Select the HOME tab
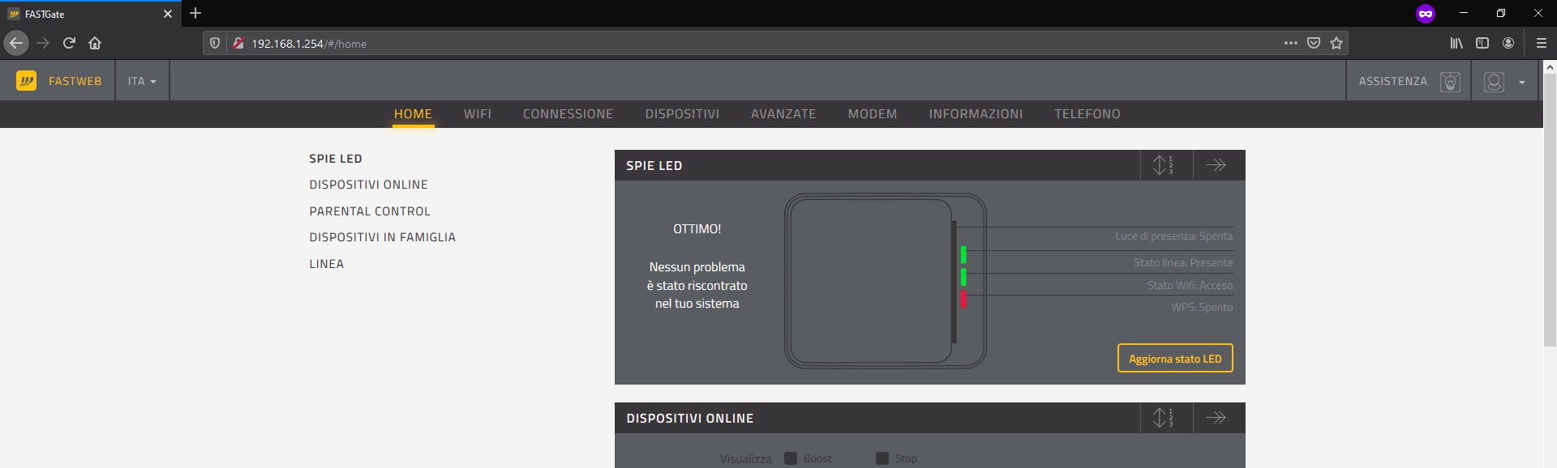This screenshot has height=468, width=1557. pos(413,114)
